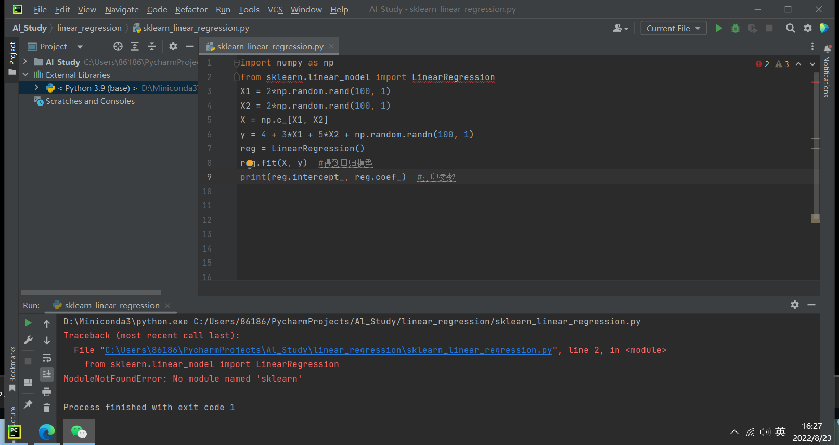Image resolution: width=839 pixels, height=445 pixels.
Task: Switch input language indicator 英
Action: [780, 431]
